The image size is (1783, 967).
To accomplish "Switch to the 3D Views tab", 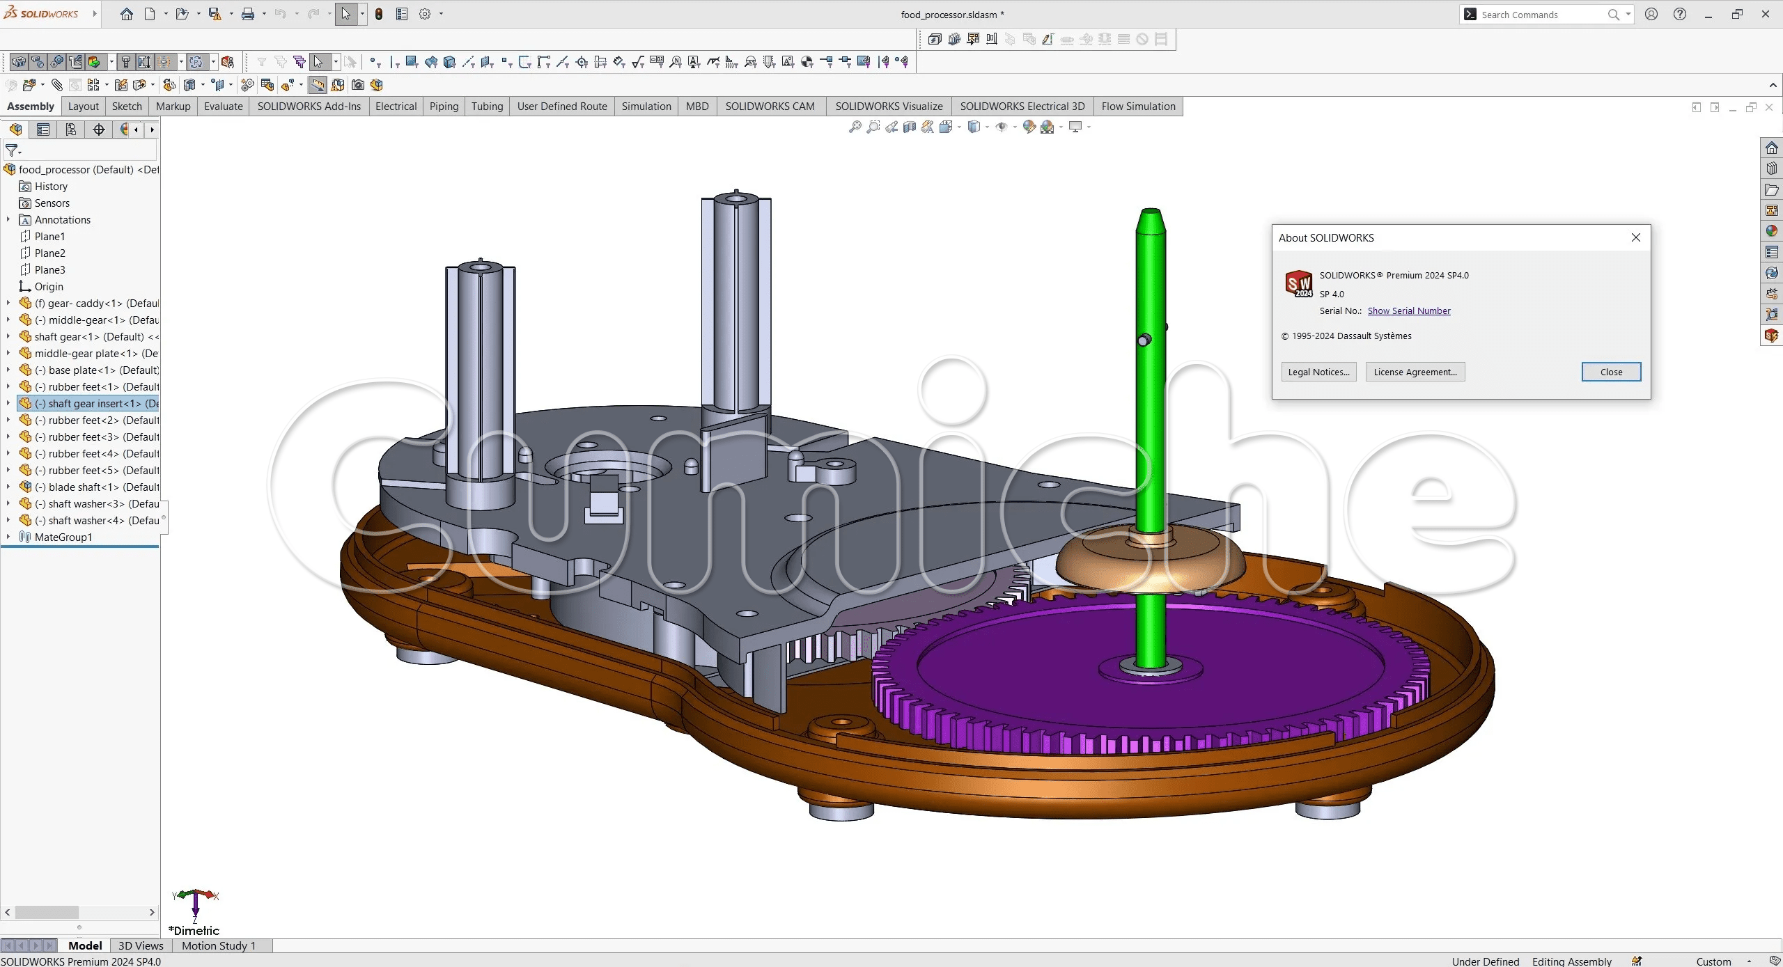I will pyautogui.click(x=141, y=945).
